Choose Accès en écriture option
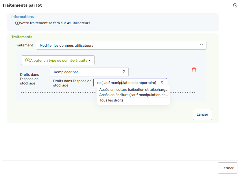 point(133,95)
